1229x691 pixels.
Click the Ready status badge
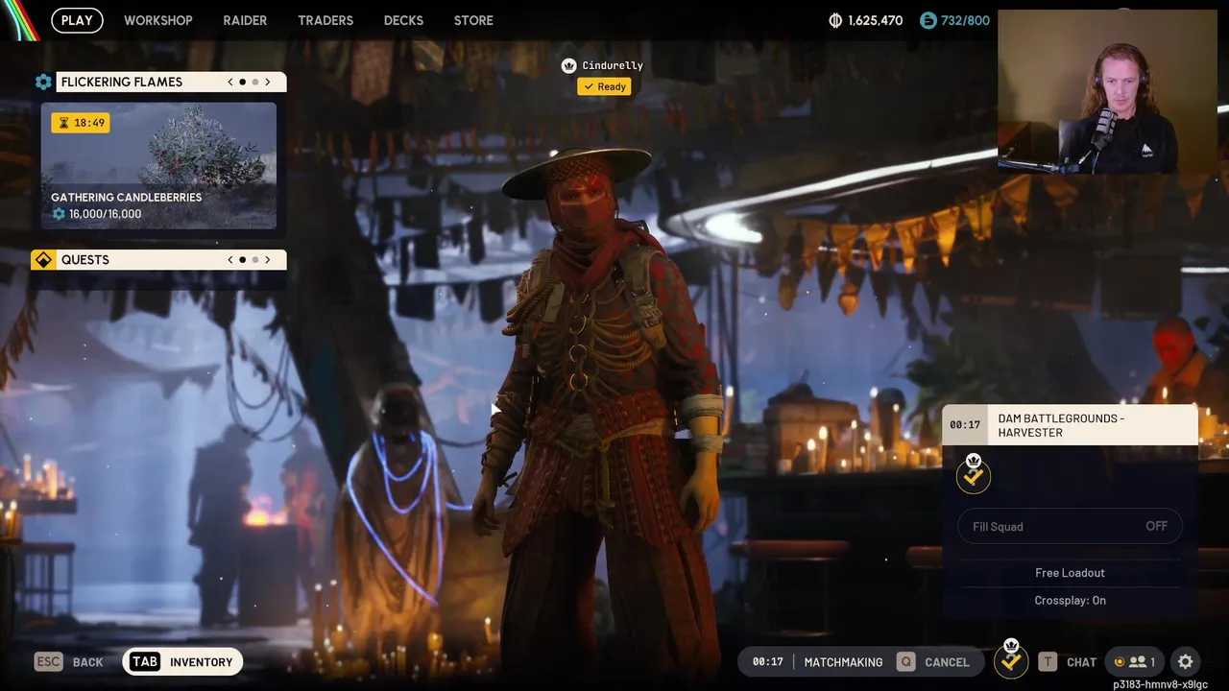pyautogui.click(x=604, y=86)
